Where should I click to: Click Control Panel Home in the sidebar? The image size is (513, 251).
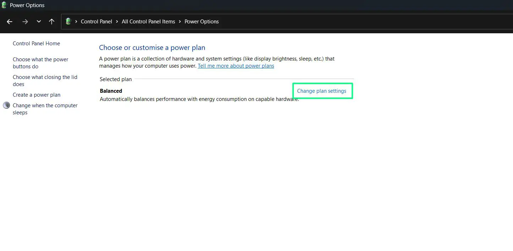point(36,43)
